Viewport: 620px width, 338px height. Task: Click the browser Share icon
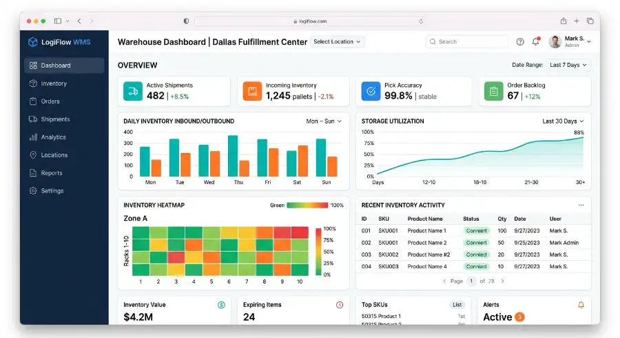coord(564,21)
